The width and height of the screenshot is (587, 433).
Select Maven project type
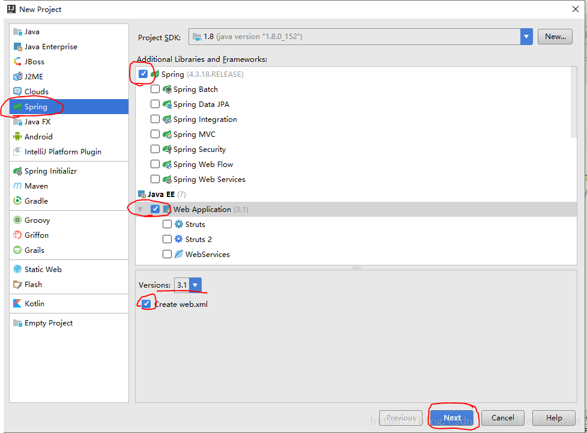click(69, 186)
